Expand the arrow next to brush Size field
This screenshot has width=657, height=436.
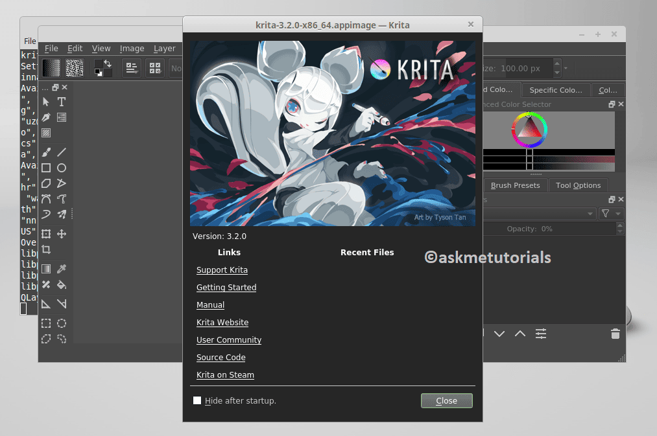[566, 68]
